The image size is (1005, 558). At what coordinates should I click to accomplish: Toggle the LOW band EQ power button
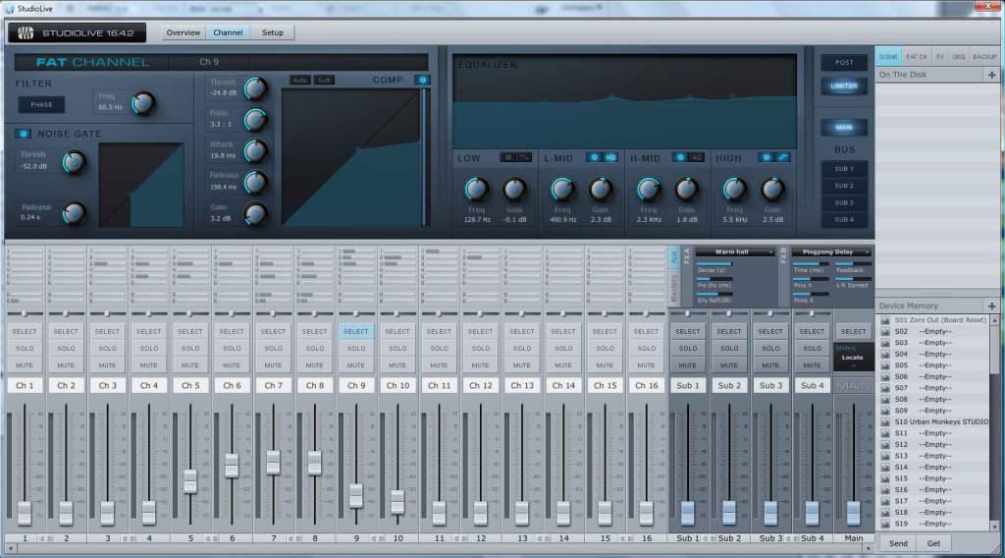(507, 157)
